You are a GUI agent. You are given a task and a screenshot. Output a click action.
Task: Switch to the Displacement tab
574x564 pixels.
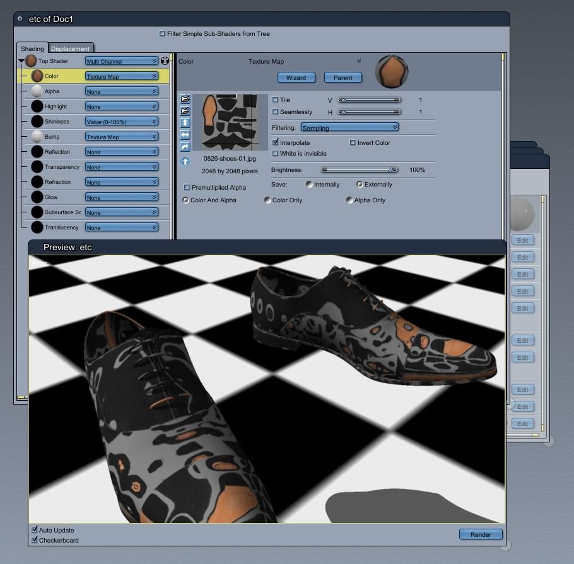click(70, 49)
